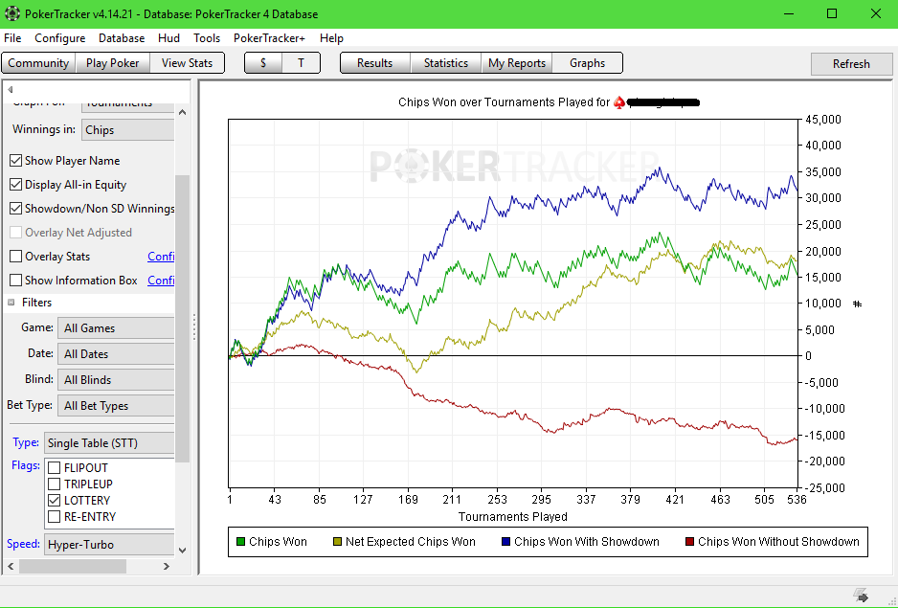Click the Speed filter label
The image size is (898, 608).
24,544
